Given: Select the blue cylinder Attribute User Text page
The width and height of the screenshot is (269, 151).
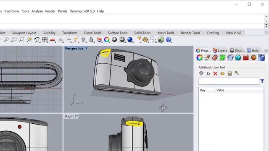Looking at the screenshot, I should 261,58.
